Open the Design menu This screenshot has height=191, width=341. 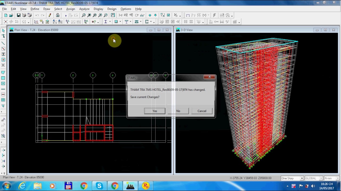tap(112, 9)
